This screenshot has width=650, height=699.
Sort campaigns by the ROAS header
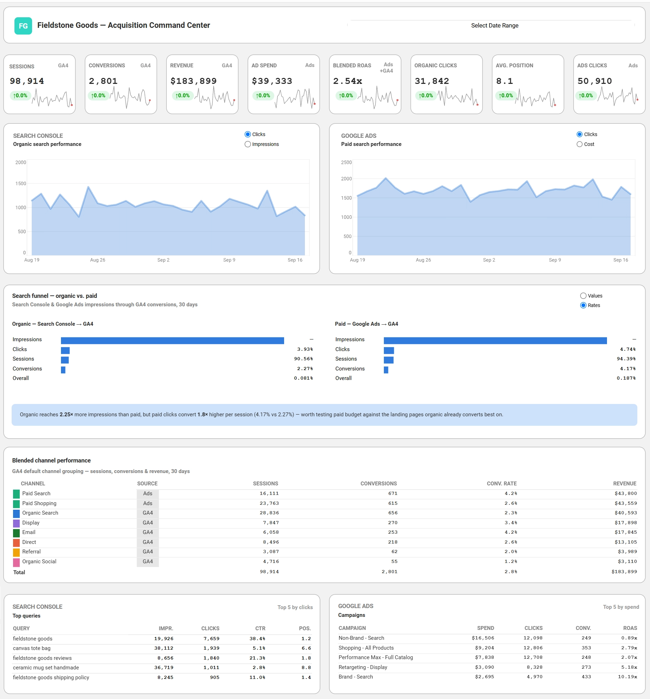click(x=630, y=628)
